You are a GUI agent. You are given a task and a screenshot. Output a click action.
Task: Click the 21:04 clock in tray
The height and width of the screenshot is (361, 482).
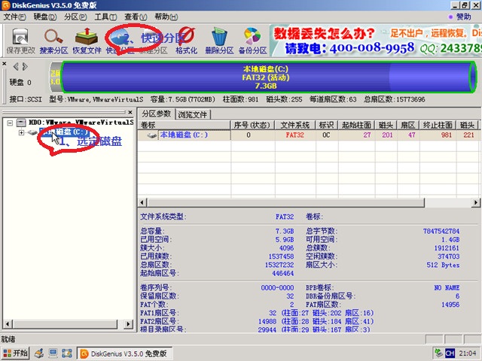pos(467,353)
